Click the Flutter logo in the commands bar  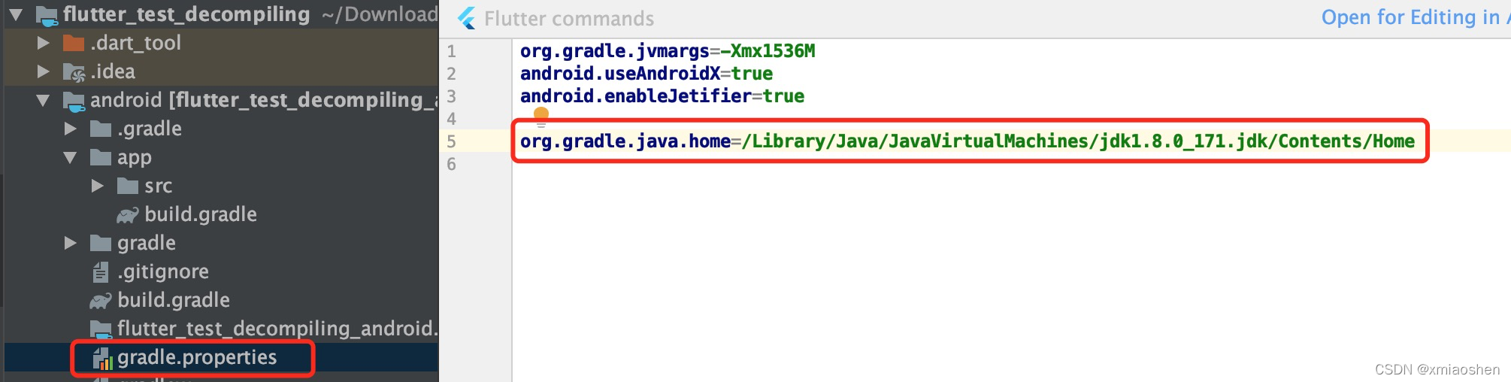467,18
